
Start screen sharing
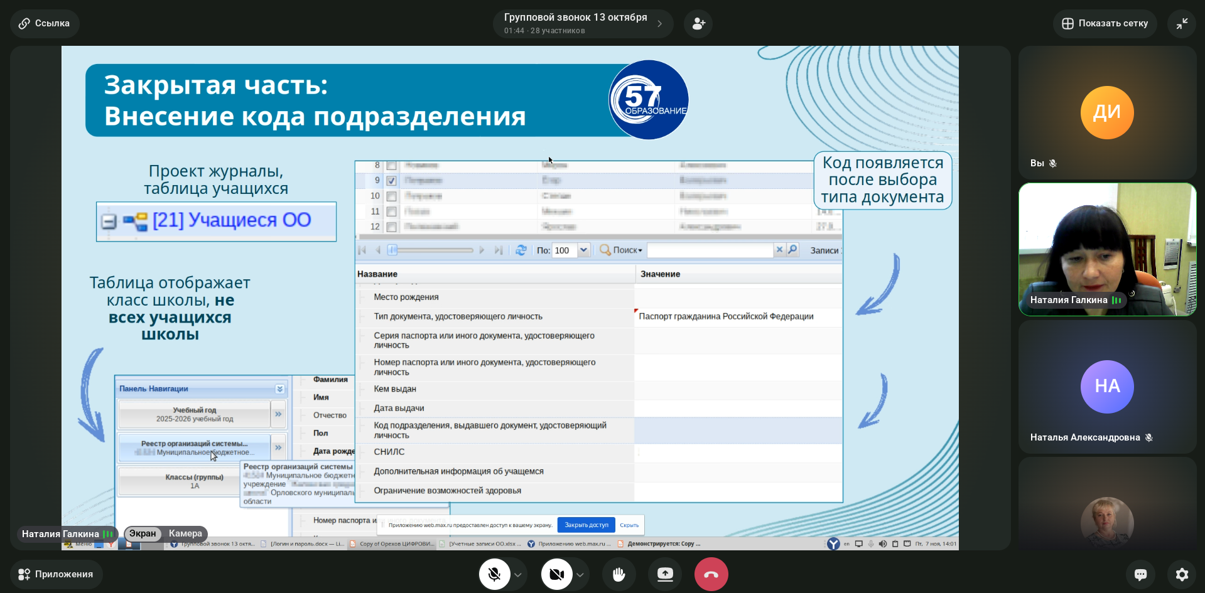(665, 574)
